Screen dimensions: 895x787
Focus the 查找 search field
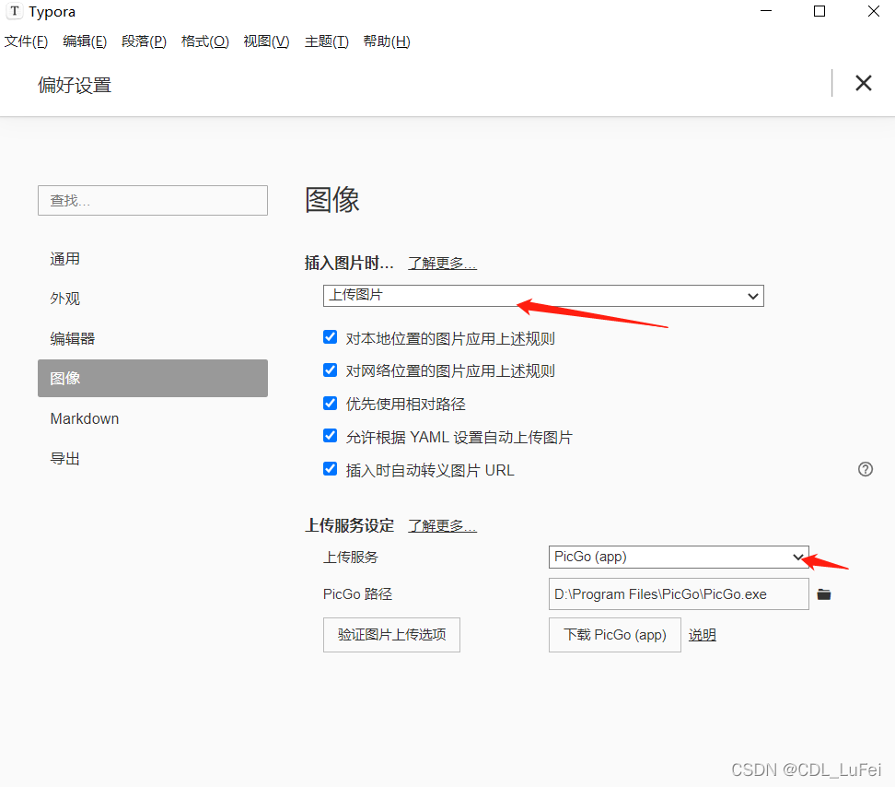[x=153, y=201]
